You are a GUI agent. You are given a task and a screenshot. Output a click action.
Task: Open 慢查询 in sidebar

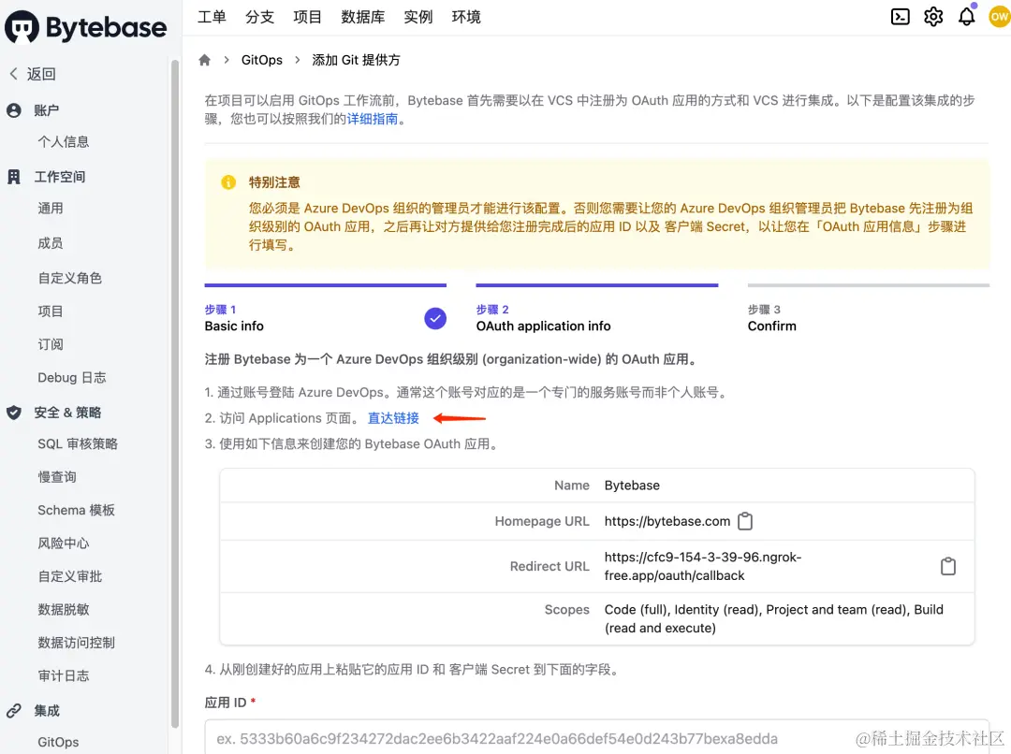point(57,477)
